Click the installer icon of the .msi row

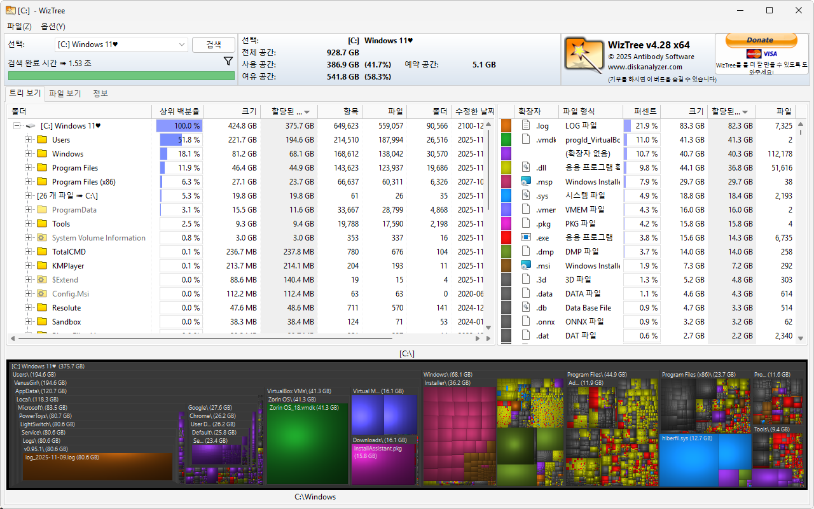(526, 266)
